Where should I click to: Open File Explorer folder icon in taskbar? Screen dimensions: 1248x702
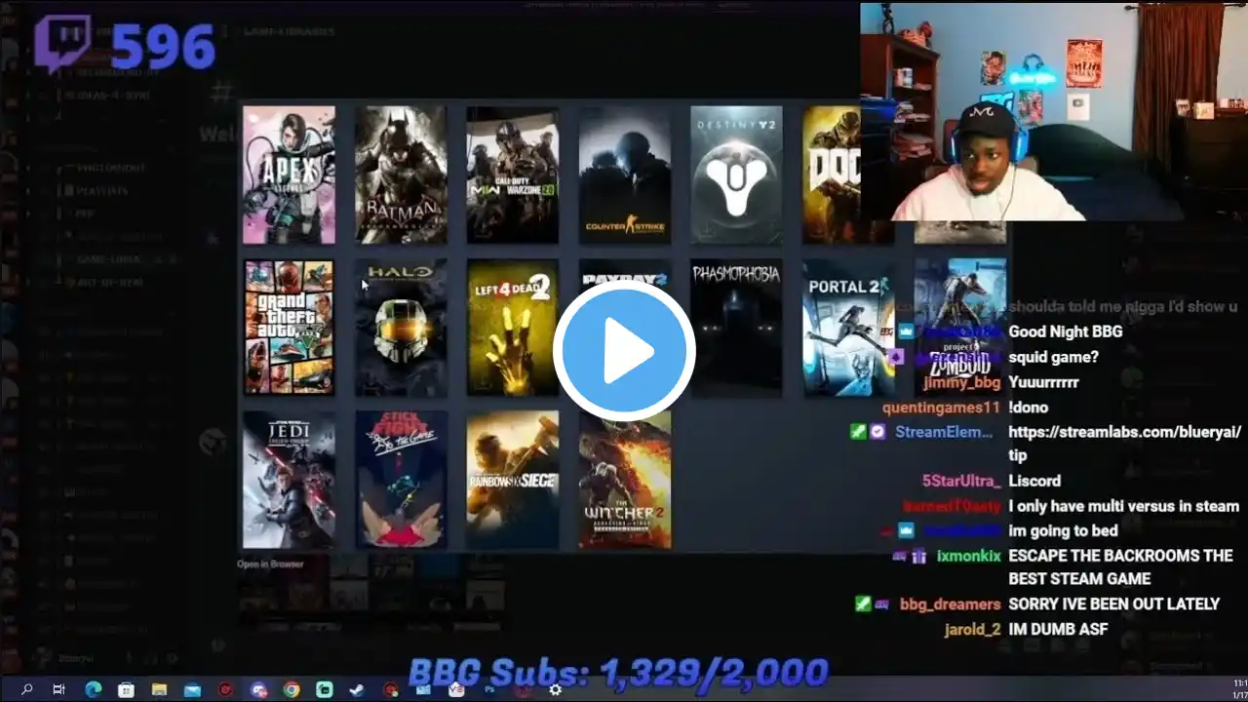point(159,689)
